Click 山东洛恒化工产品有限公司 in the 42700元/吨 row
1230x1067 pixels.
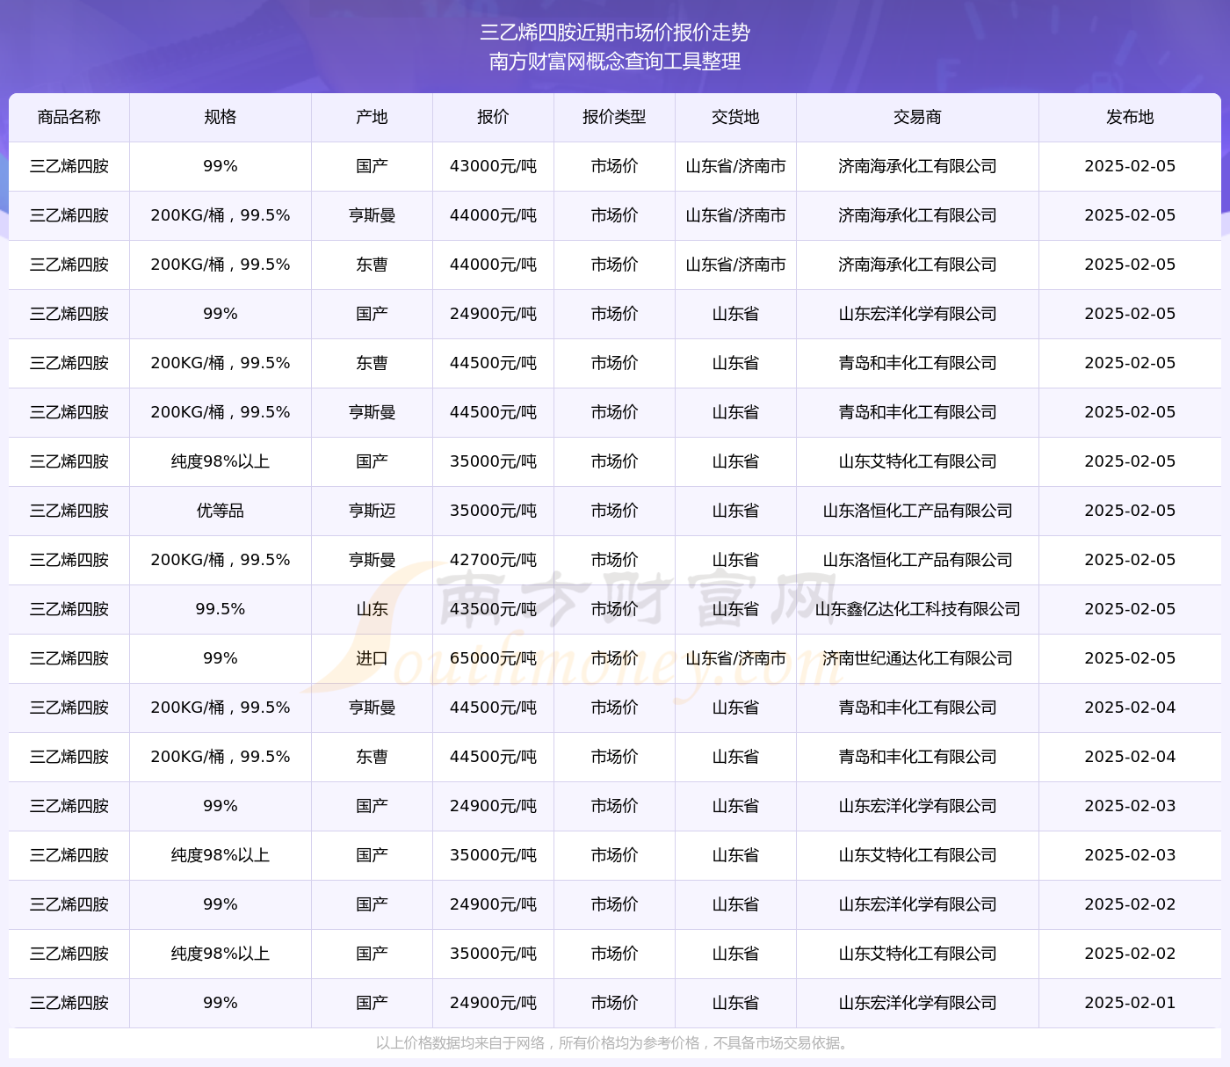tap(918, 560)
